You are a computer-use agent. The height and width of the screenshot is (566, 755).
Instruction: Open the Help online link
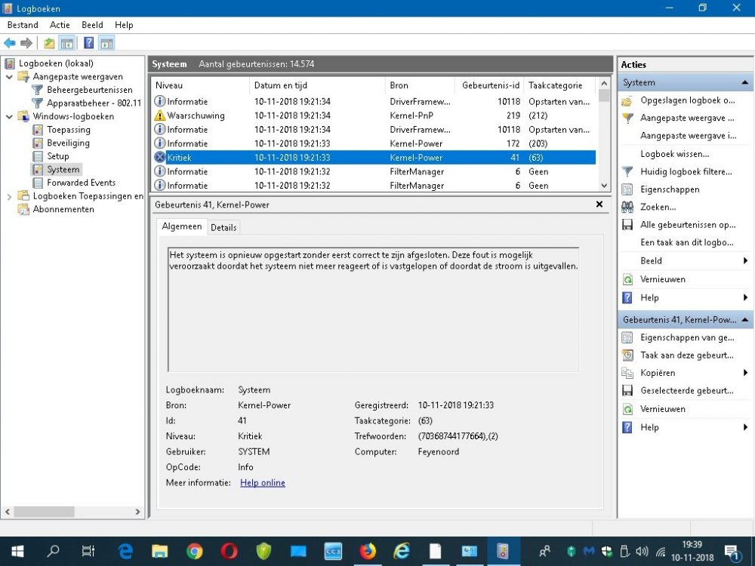point(263,483)
